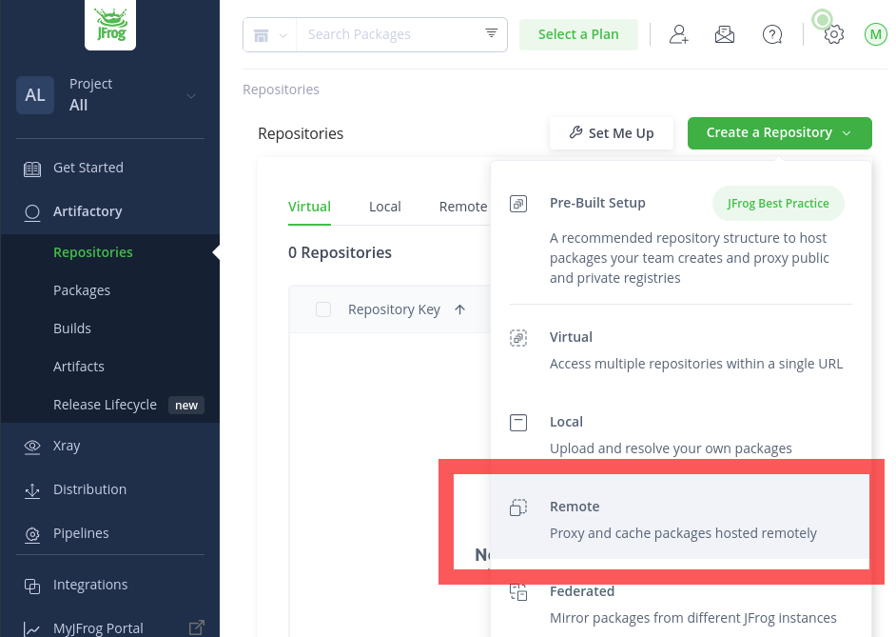This screenshot has height=637, width=896.
Task: Choose Federated from the repository menu
Action: (582, 590)
